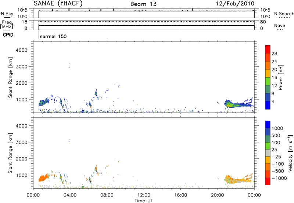Click the "Beam 13" heading

[143, 4]
